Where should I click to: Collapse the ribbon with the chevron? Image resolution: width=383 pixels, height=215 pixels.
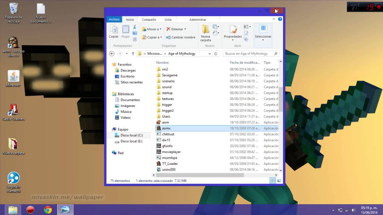274,19
